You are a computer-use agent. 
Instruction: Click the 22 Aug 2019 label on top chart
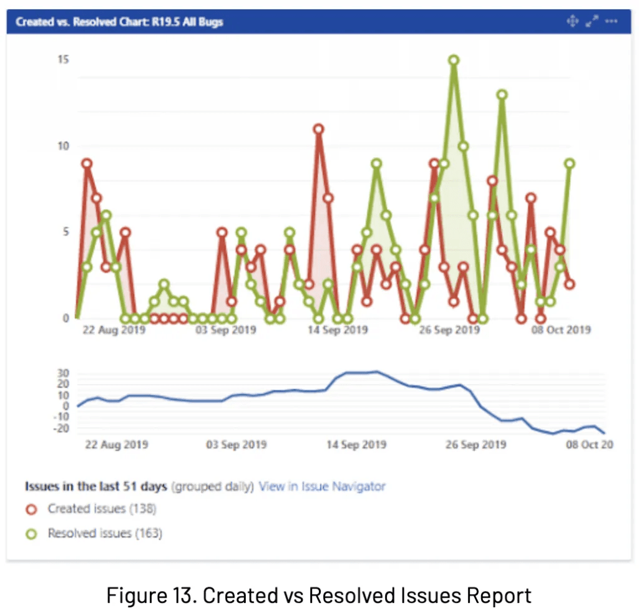pos(114,330)
